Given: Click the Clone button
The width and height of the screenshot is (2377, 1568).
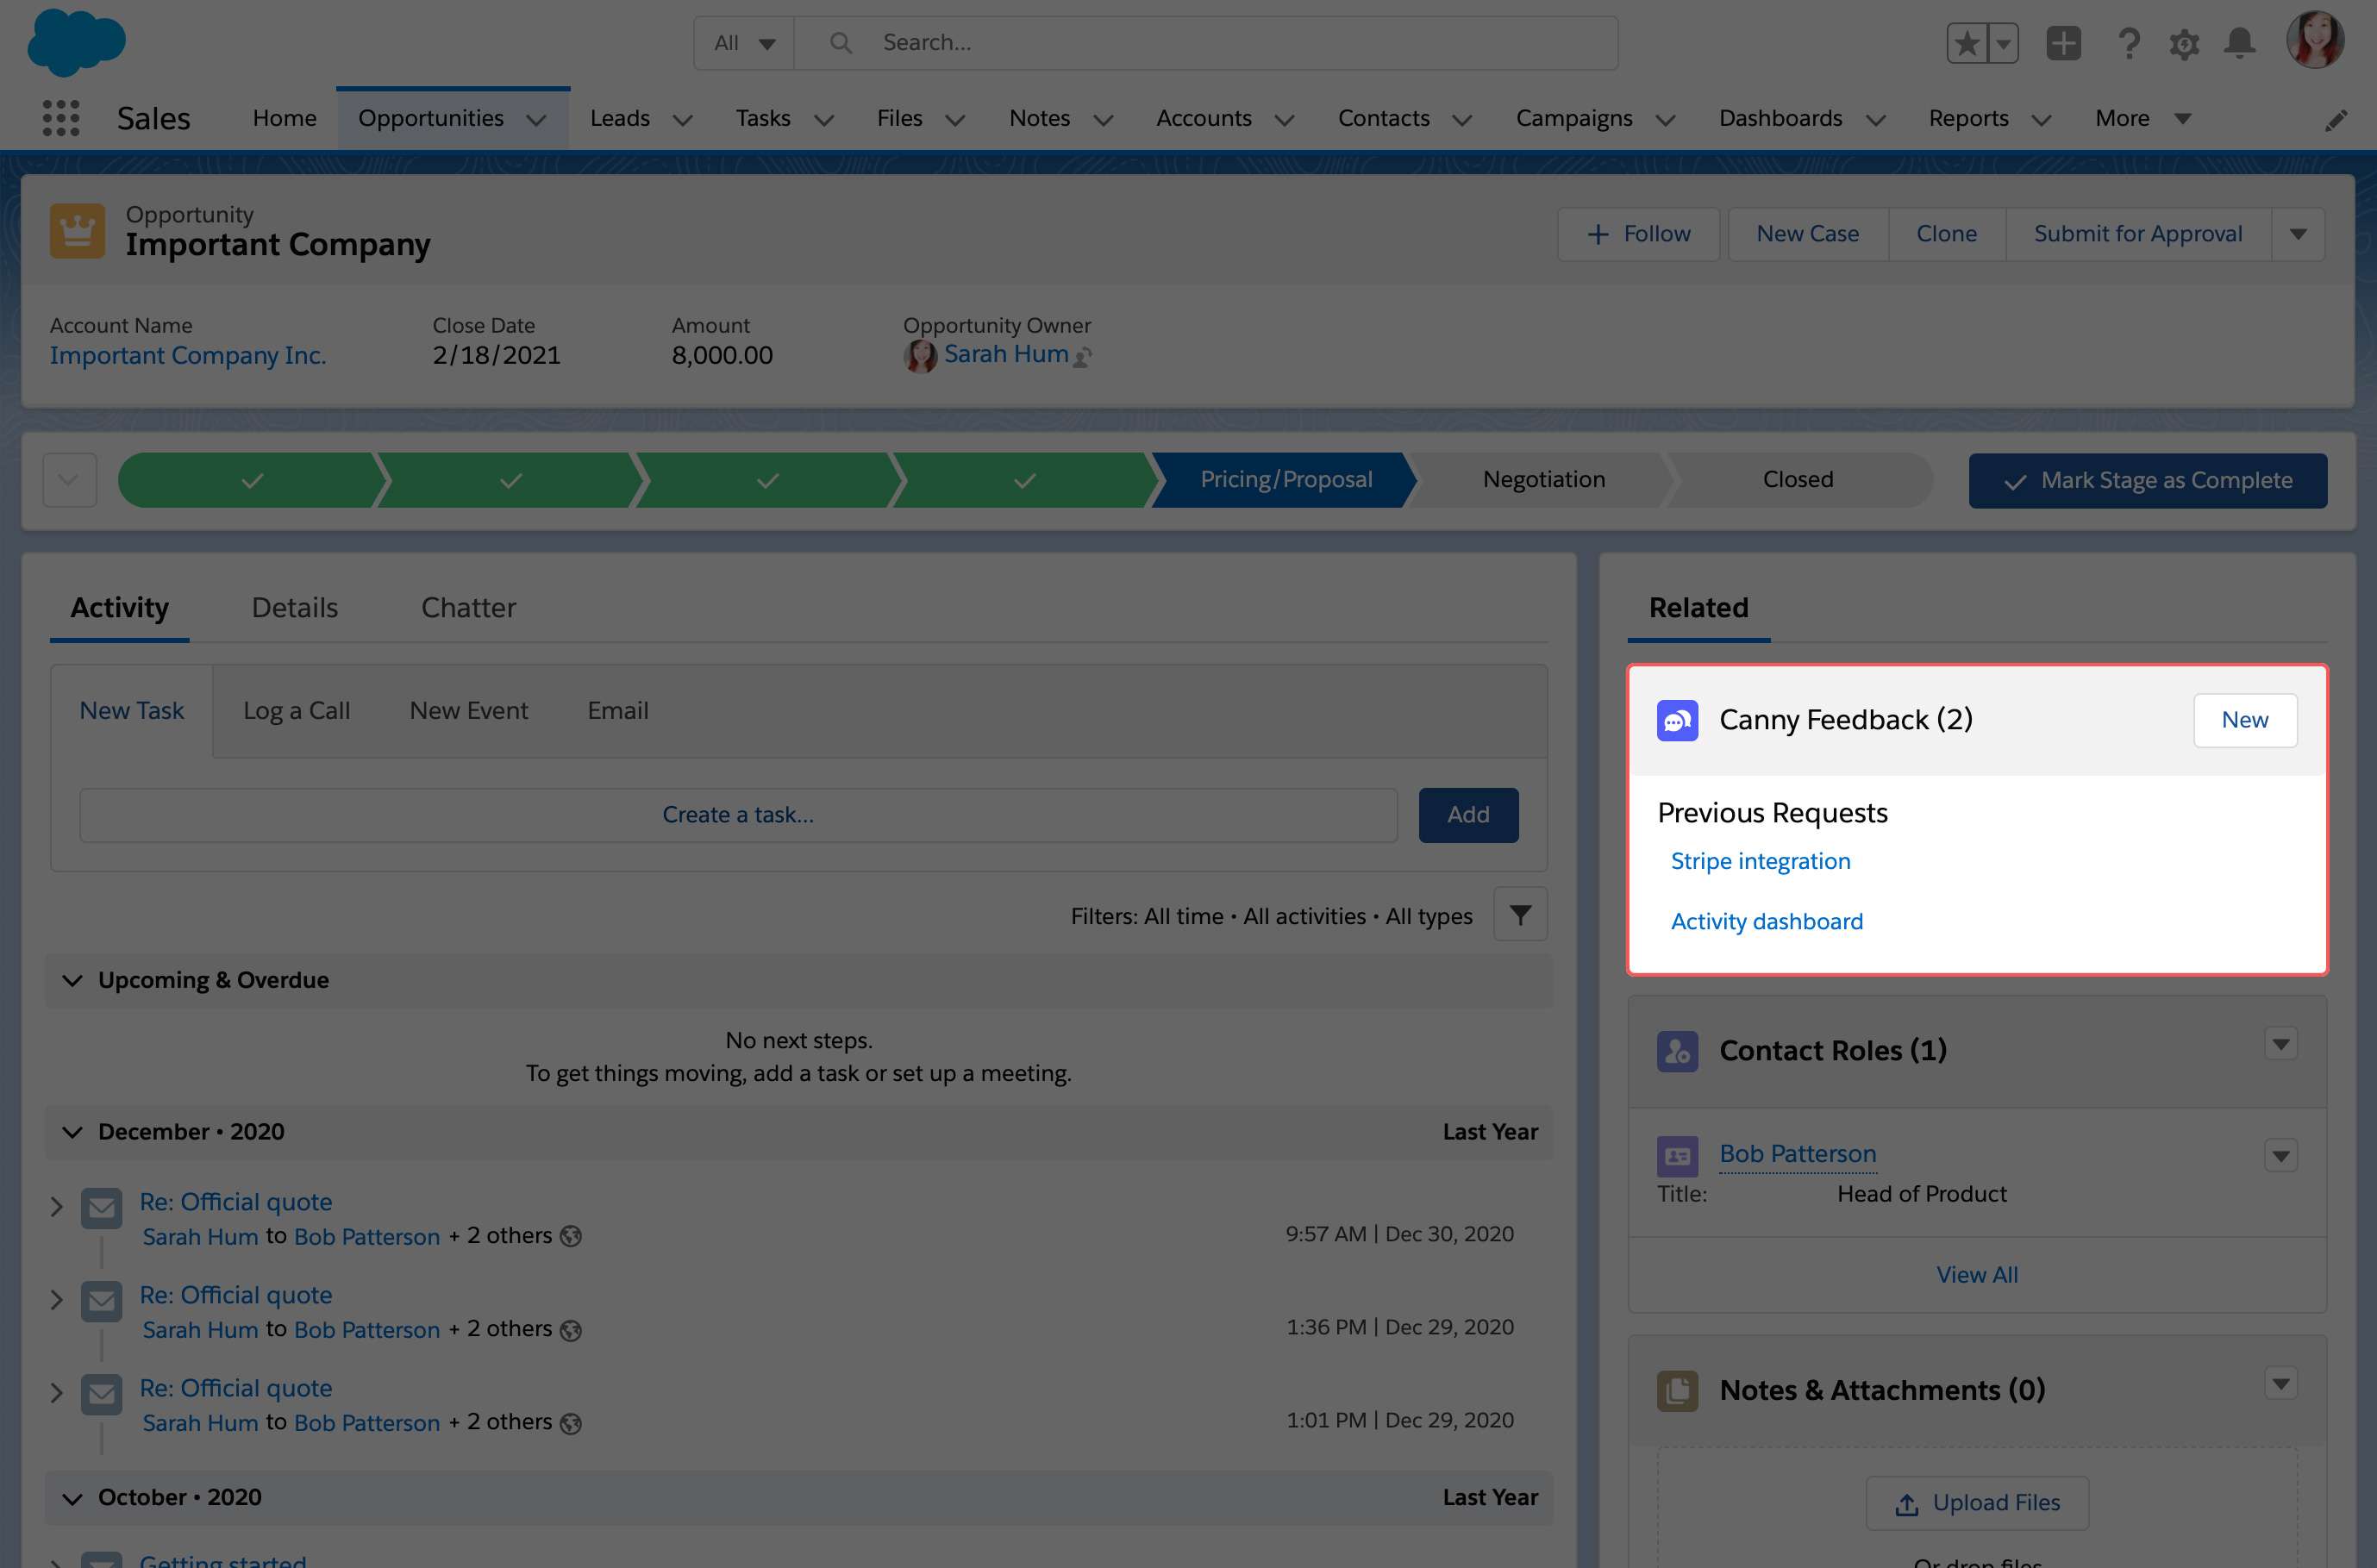Looking at the screenshot, I should pos(1947,234).
